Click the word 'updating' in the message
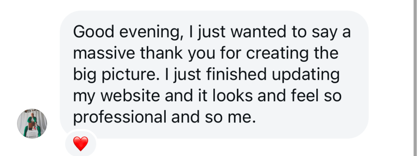Viewport: 420px width, 156px height. click(x=306, y=75)
